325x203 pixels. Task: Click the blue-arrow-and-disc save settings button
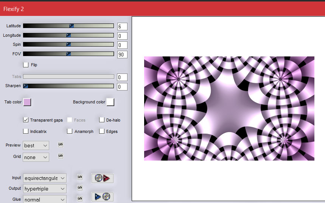coord(103,197)
